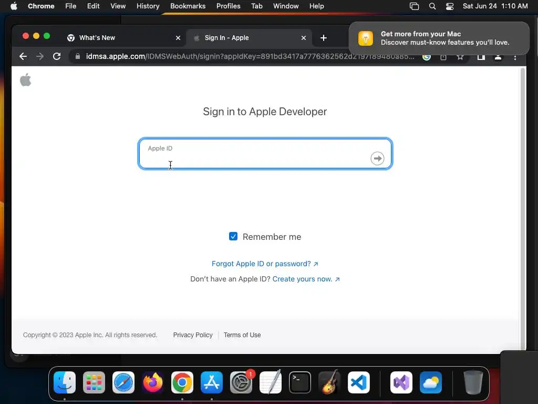Viewport: 538px width, 404px height.
Task: Uncheck the Remember me checkbox
Action: pos(233,236)
